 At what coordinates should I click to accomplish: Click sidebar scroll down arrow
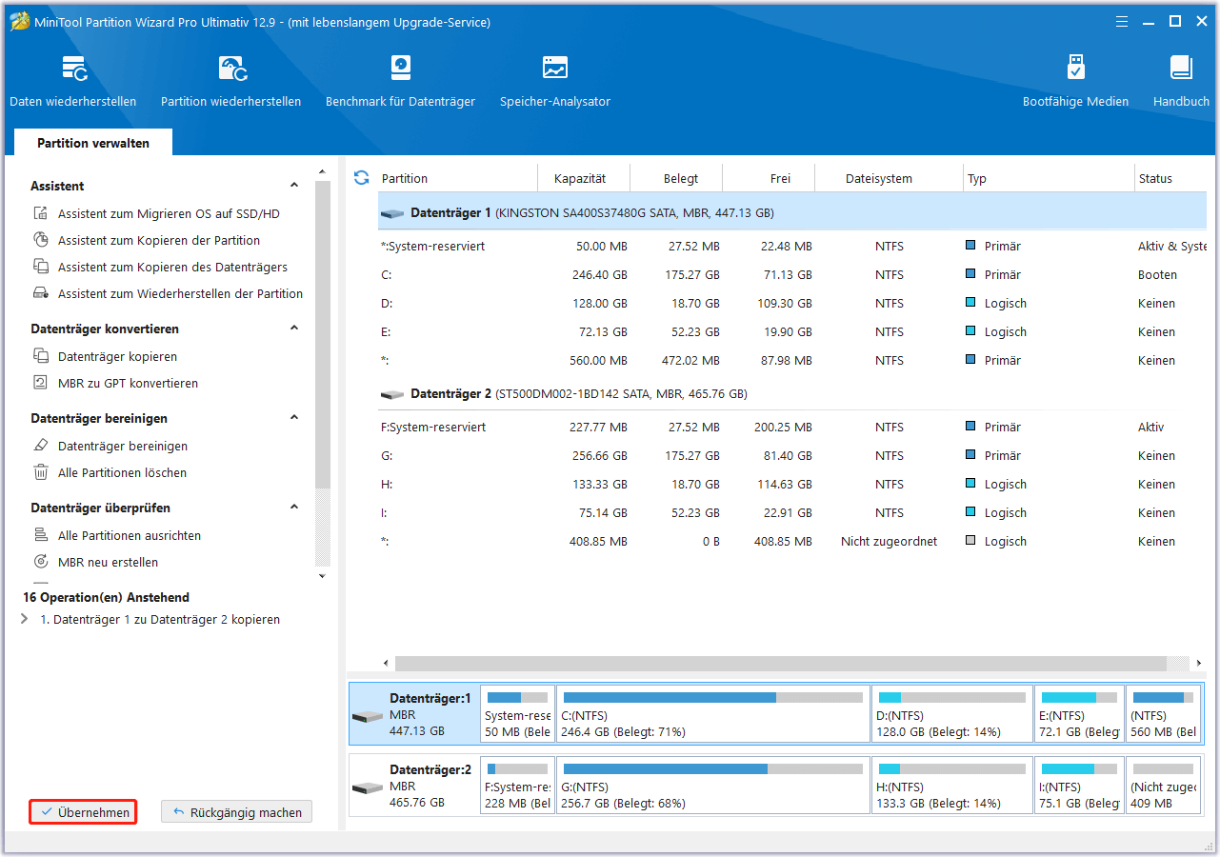[322, 576]
